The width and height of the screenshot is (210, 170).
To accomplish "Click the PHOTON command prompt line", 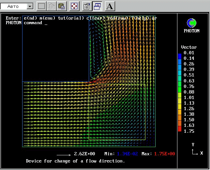I will [26, 23].
